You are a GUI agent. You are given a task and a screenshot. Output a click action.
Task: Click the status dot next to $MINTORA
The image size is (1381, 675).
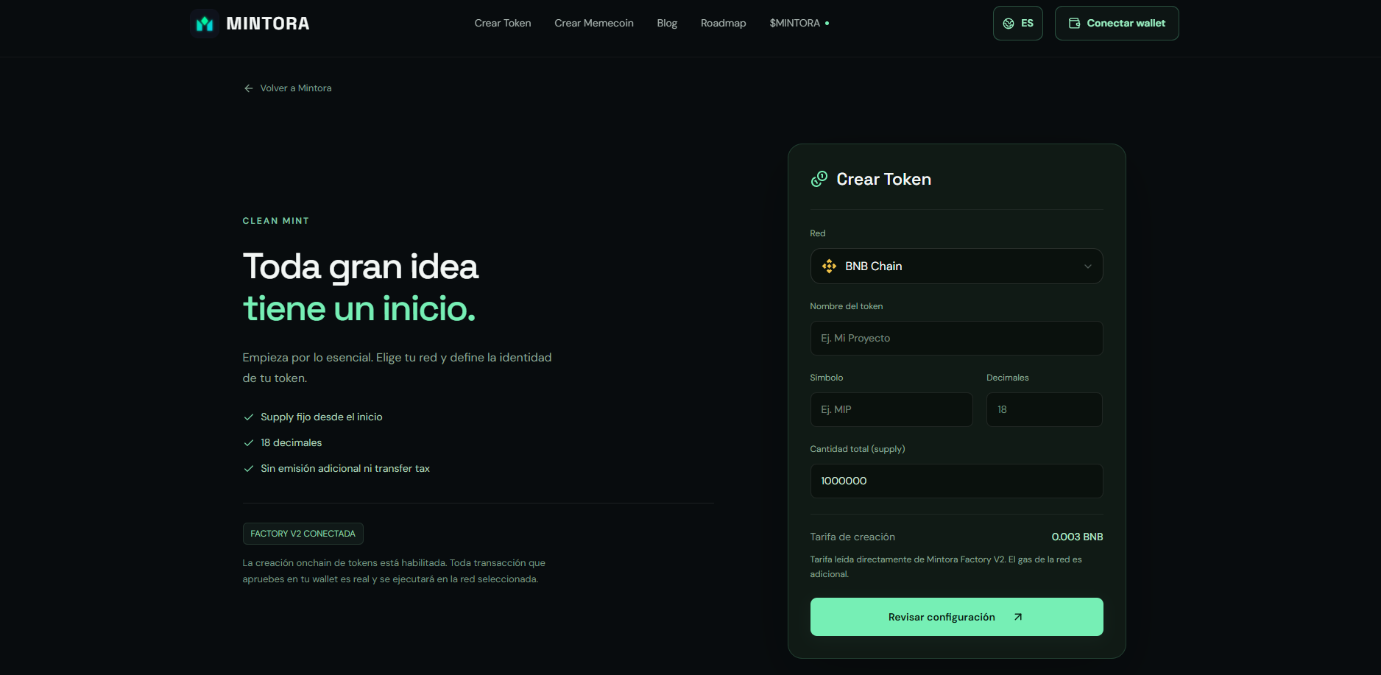click(827, 24)
